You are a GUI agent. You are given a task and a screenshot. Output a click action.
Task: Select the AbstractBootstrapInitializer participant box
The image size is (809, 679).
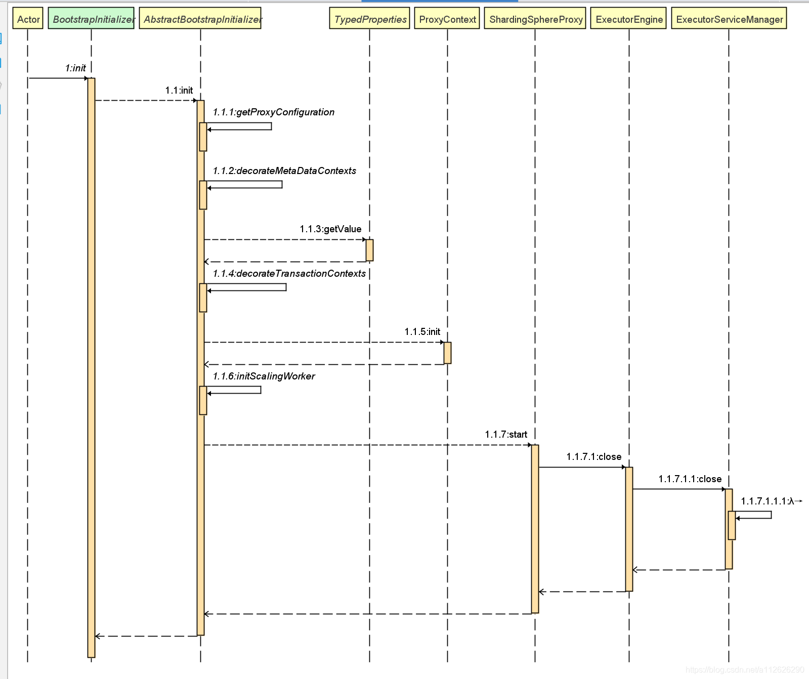(200, 18)
